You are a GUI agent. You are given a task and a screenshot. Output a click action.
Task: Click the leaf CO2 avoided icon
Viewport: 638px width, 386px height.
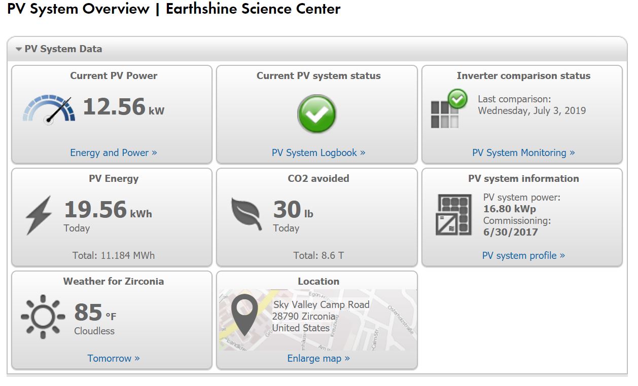246,214
